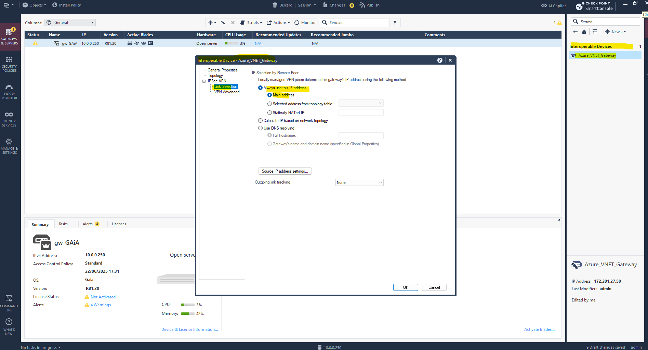Click the list view icon in objects panel
Image resolution: width=648 pixels, height=350 pixels.
(x=595, y=31)
